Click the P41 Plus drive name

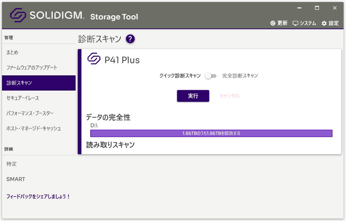tap(122, 60)
